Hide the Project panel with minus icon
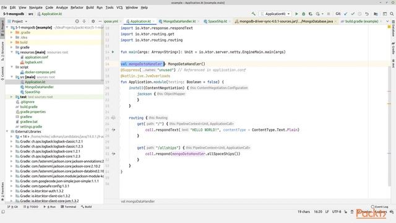This screenshot has height=223, width=396. 100,21
